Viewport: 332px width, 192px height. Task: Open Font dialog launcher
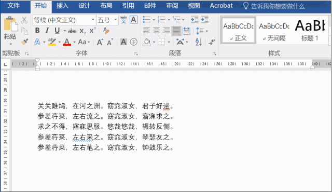coord(136,53)
